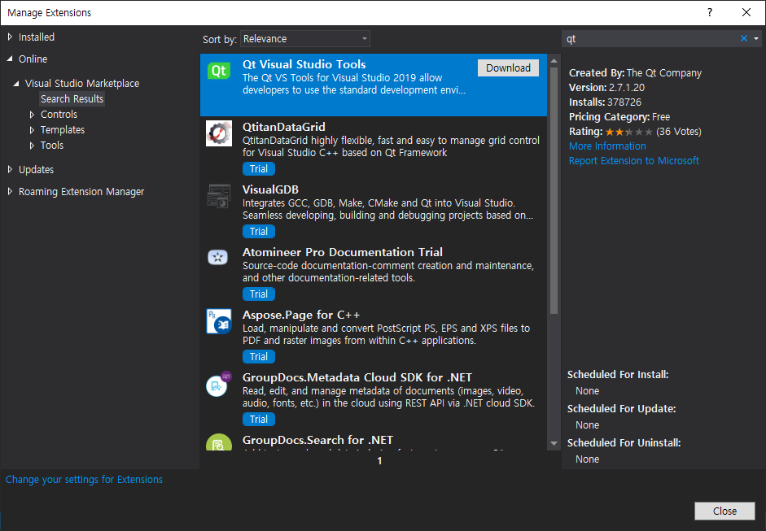Image resolution: width=766 pixels, height=531 pixels.
Task: Click the Trial badge under GroupDocs.Metadata Cloud SDK
Action: click(x=259, y=420)
